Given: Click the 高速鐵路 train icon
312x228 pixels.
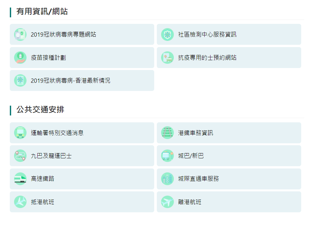Looking at the screenshot, I should coord(20,179).
